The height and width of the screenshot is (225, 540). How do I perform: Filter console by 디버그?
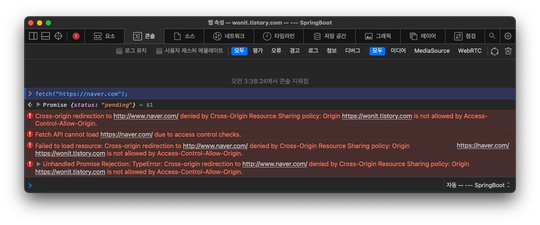click(353, 51)
